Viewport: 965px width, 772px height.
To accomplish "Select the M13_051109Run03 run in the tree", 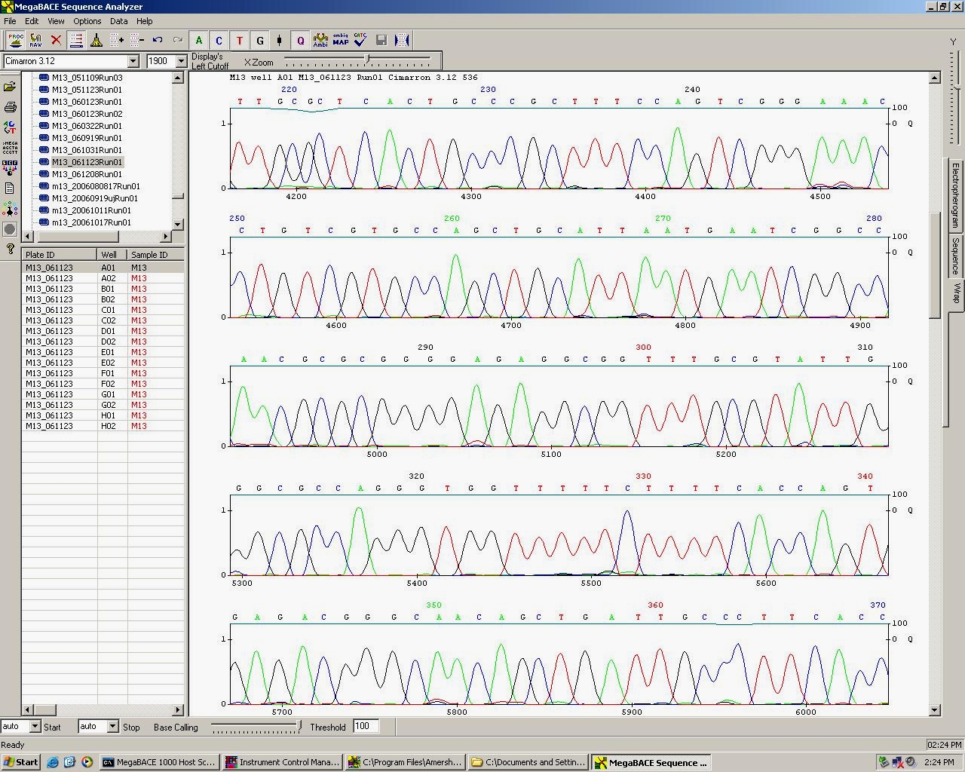I will point(87,78).
